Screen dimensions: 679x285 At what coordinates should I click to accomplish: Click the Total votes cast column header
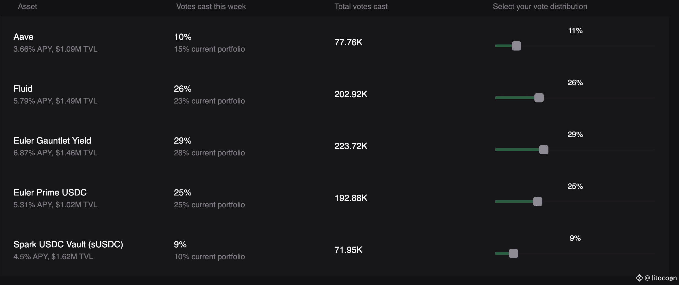click(x=361, y=6)
